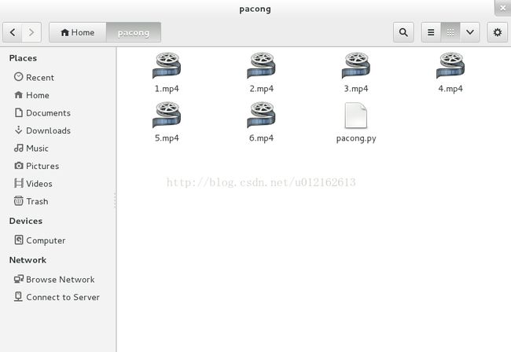Select Connect to Server in the sidebar

click(x=57, y=297)
